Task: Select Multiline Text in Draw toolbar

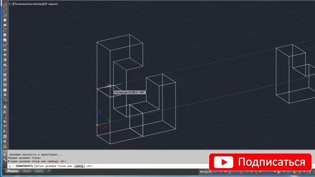Action: click(5, 95)
